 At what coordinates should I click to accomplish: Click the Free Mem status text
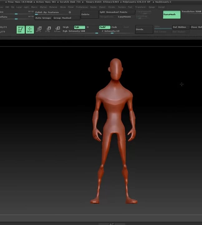point(20,2)
